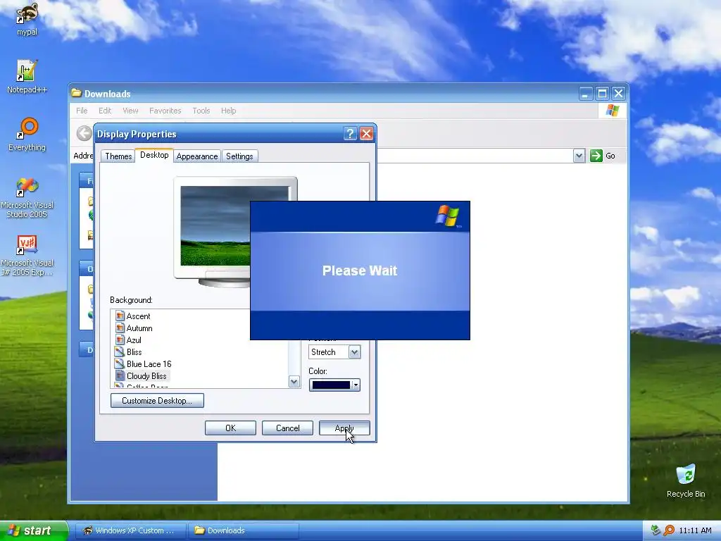Click the green Go arrow button
Image resolution: width=721 pixels, height=541 pixels.
coord(596,156)
